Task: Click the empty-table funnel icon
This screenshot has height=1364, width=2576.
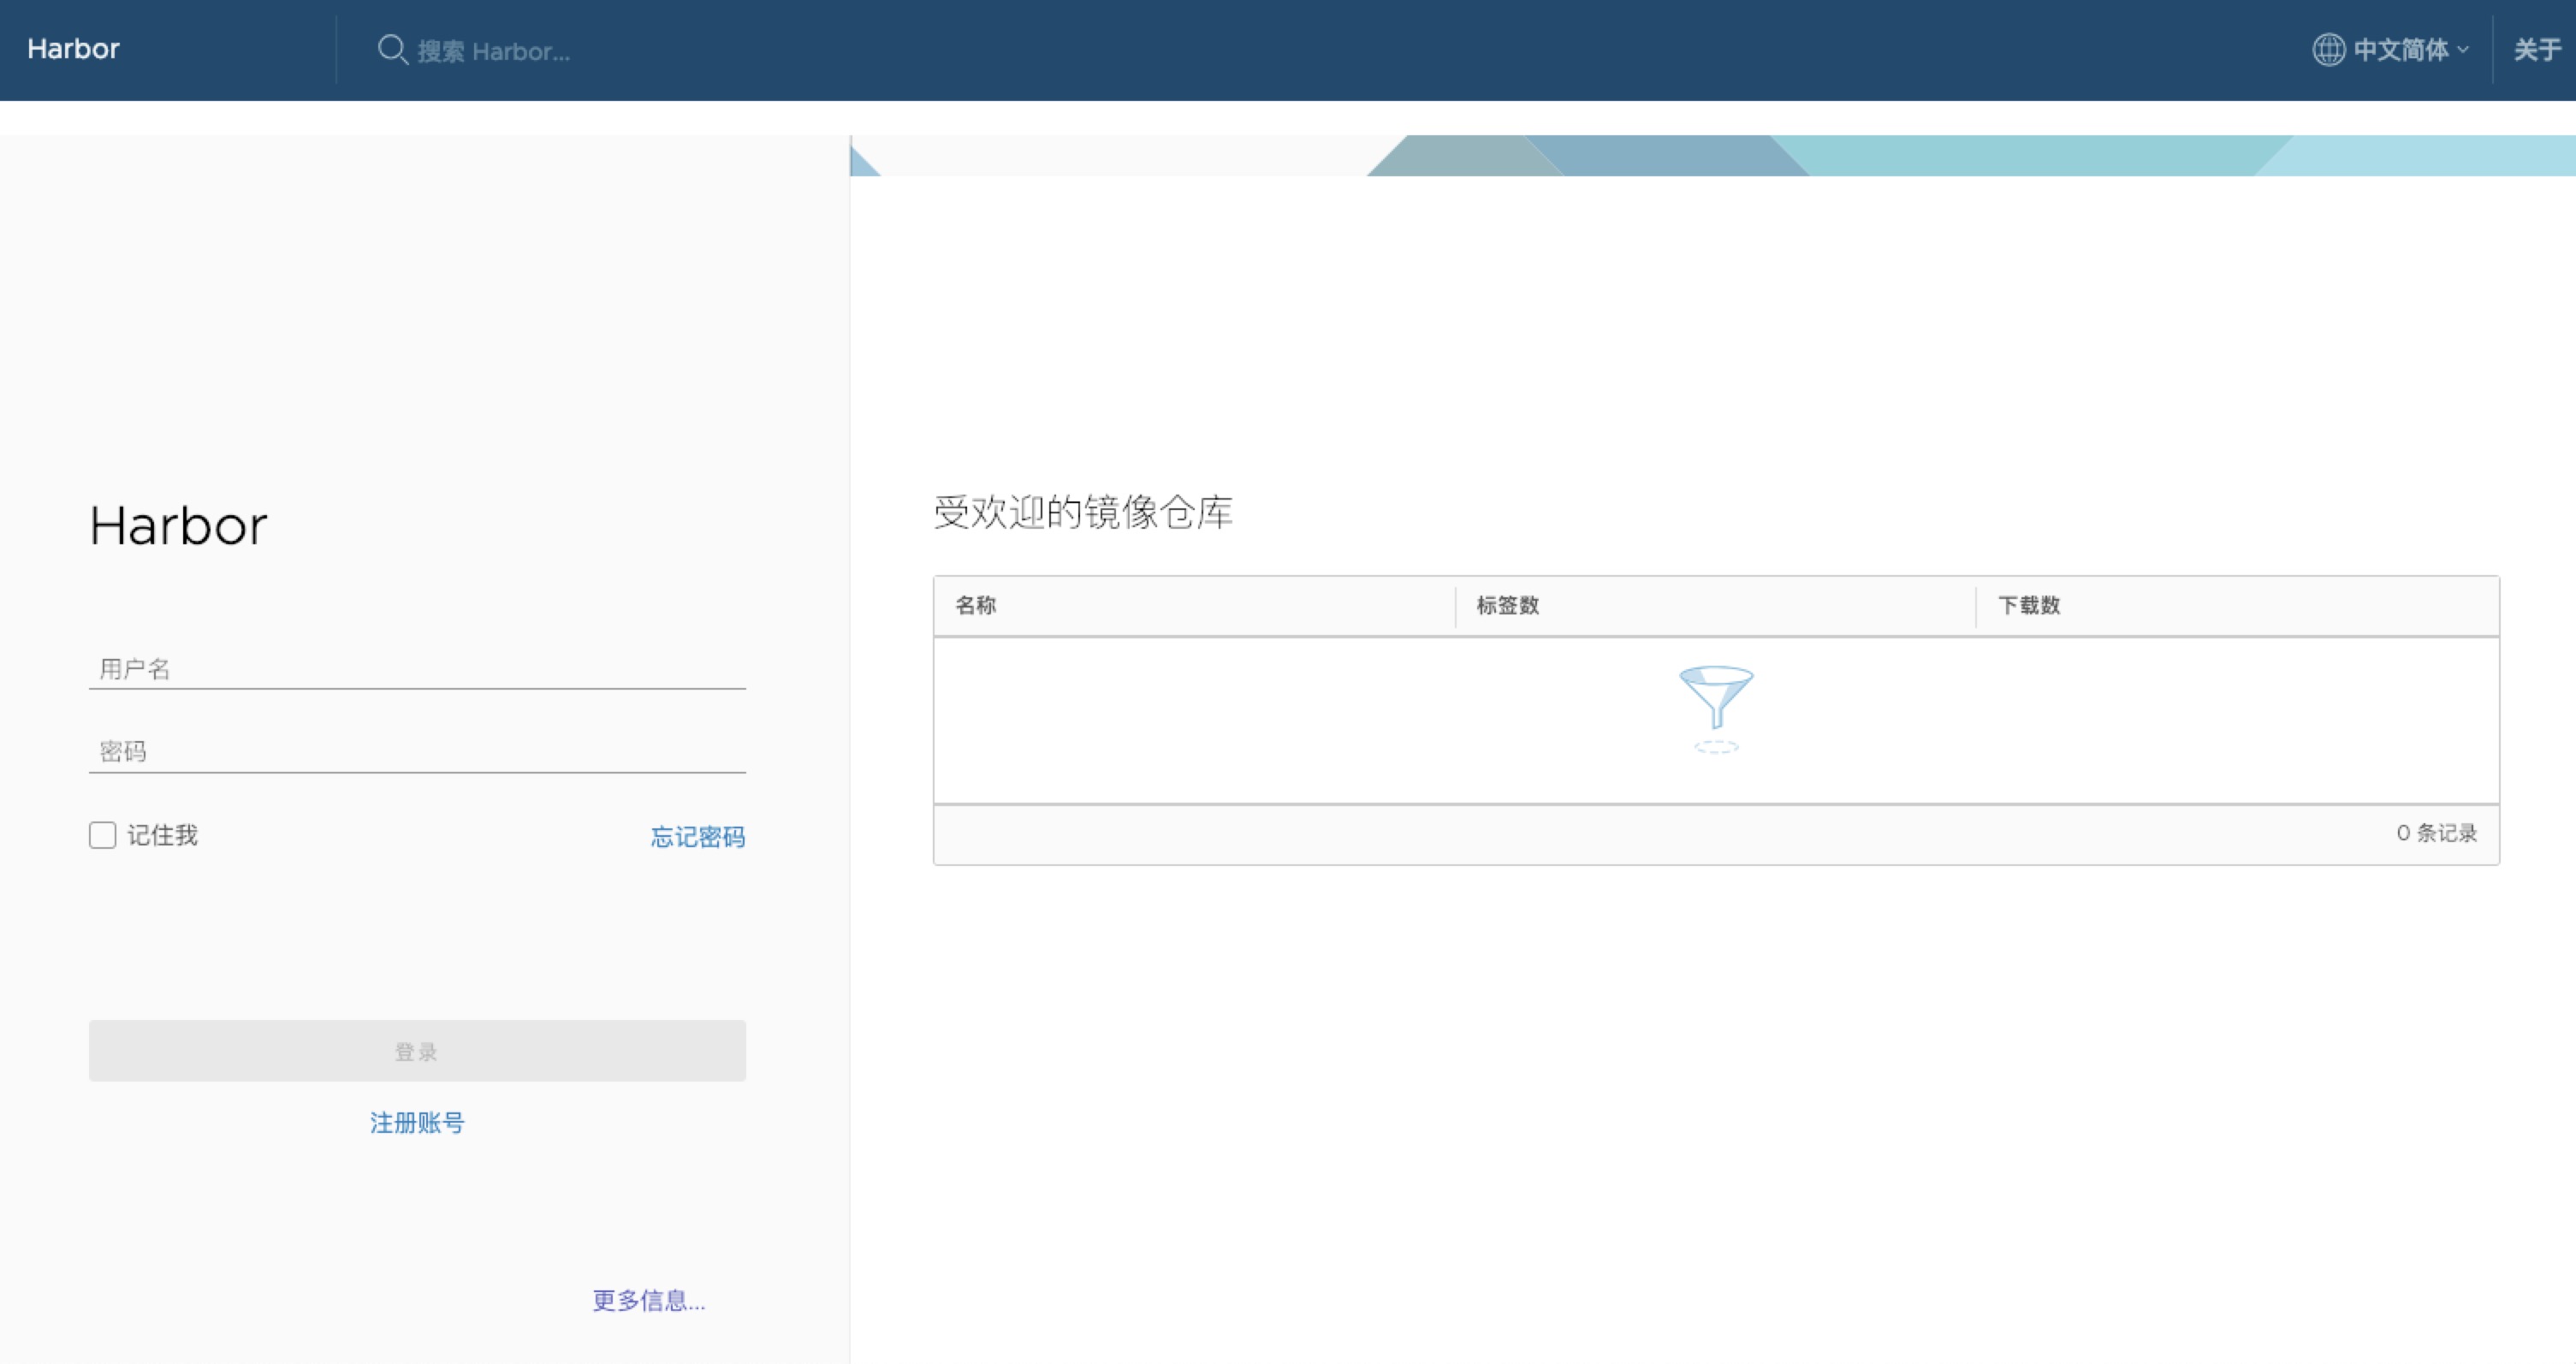Action: [x=1716, y=709]
